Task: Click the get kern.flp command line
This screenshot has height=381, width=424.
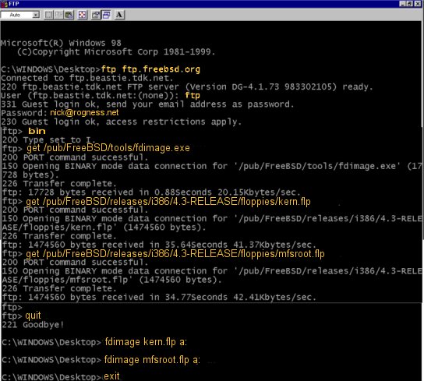Action: tap(168, 202)
